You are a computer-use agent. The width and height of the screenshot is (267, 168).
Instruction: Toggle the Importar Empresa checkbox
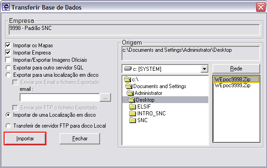(8, 52)
